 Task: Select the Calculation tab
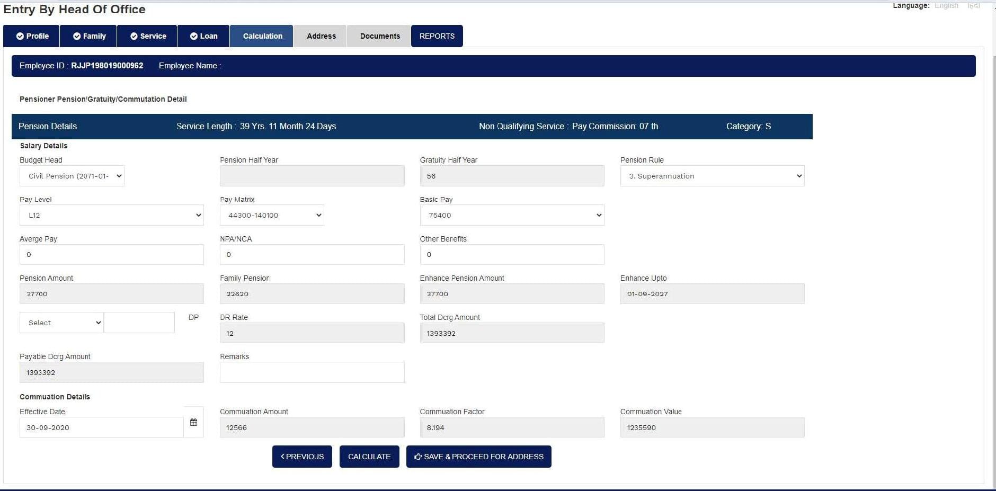pyautogui.click(x=262, y=36)
